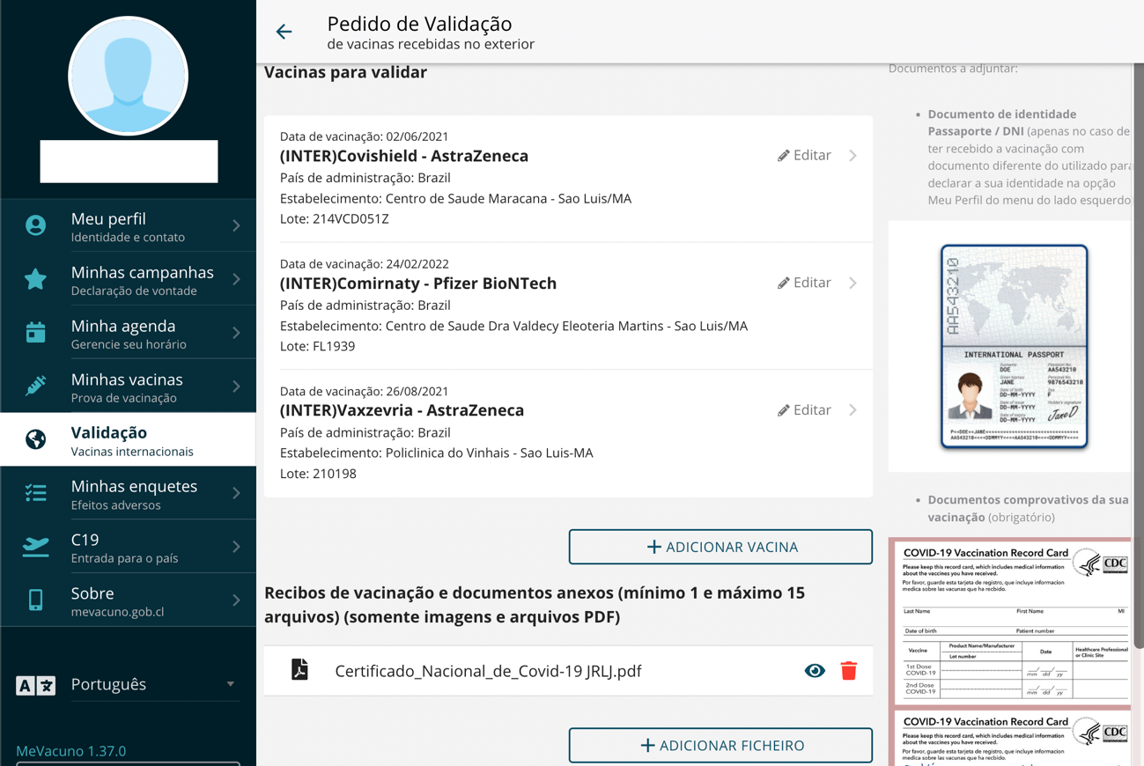This screenshot has width=1144, height=766.
Task: Click the (INTER)Vaxzevria - AstraZeneca title
Action: 402,410
